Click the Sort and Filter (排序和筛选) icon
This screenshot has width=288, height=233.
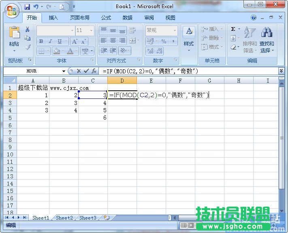pos(250,33)
